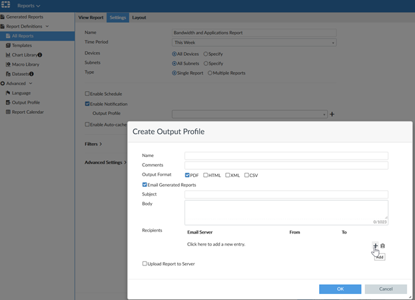Screen dimensions: 415x300
Task: Expand the Advanced Settings section
Action: (x=105, y=162)
